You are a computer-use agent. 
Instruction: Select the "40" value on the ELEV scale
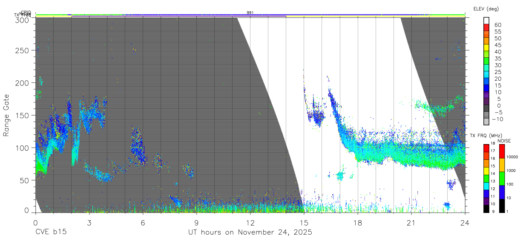497,51
